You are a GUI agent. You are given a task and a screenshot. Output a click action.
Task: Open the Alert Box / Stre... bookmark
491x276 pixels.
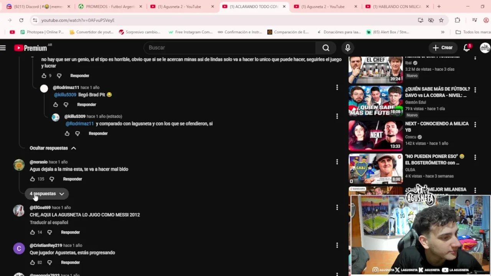pos(387,32)
